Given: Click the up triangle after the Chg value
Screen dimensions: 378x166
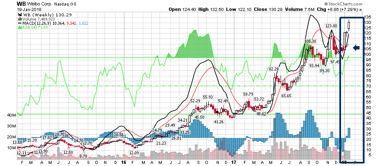Looking at the screenshot, I should pos(361,10).
